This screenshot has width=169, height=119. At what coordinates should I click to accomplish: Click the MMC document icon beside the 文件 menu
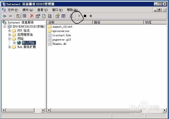4,10
